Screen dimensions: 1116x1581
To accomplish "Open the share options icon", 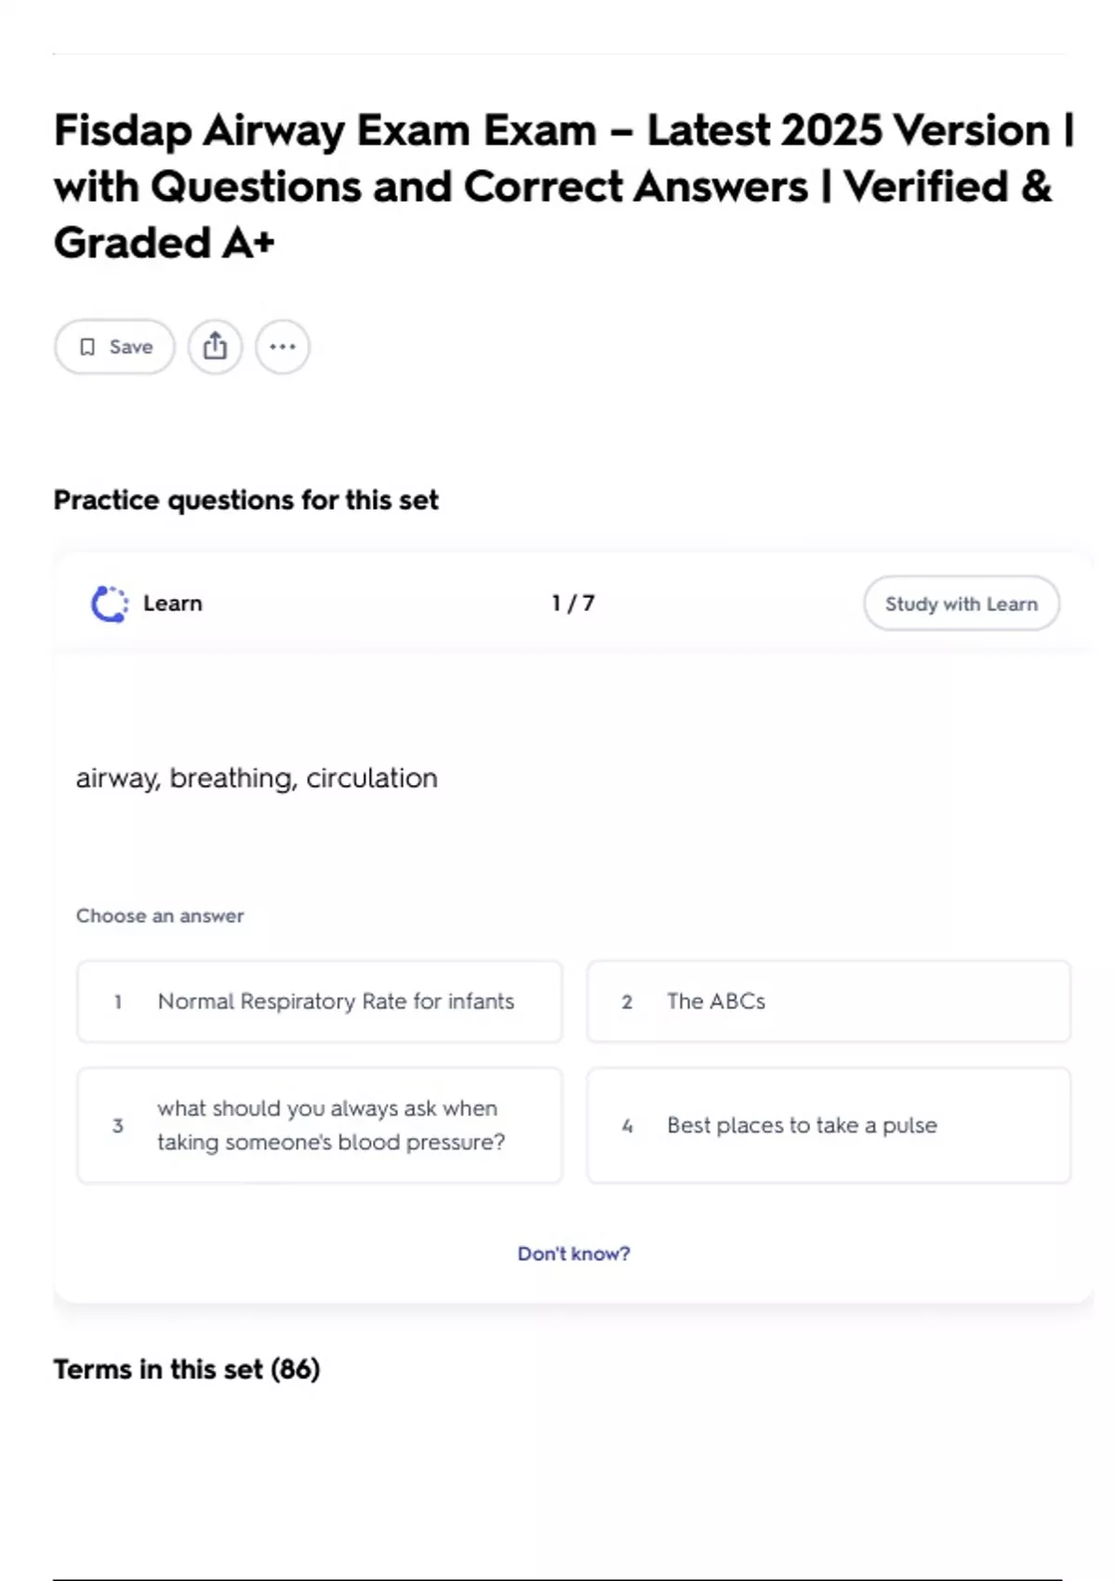I will [215, 347].
